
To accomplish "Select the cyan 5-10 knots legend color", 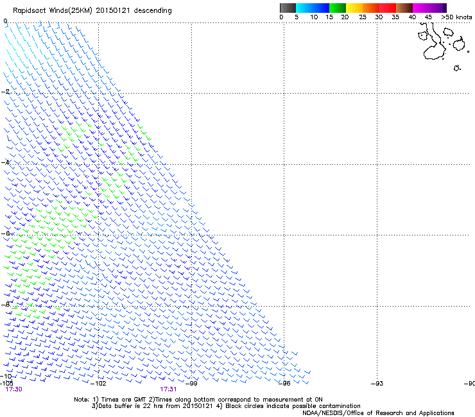I will click(304, 8).
